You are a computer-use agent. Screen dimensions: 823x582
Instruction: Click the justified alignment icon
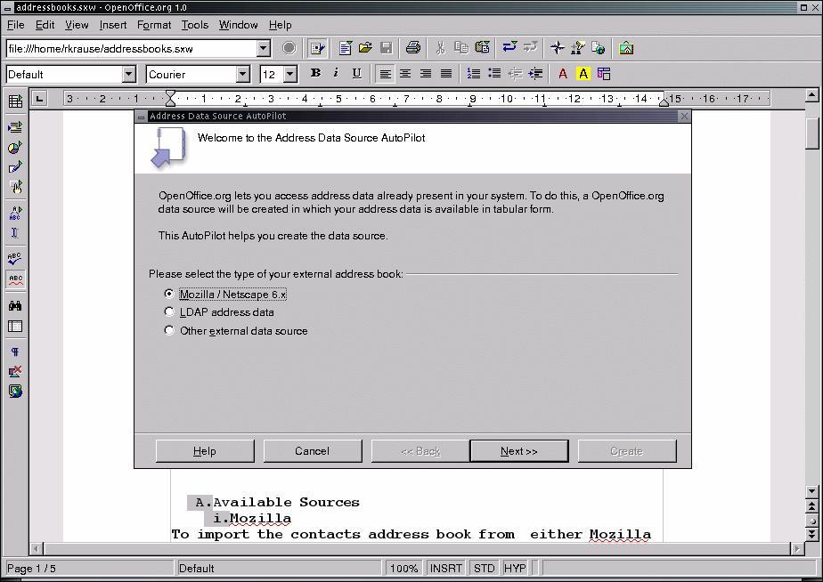point(446,74)
